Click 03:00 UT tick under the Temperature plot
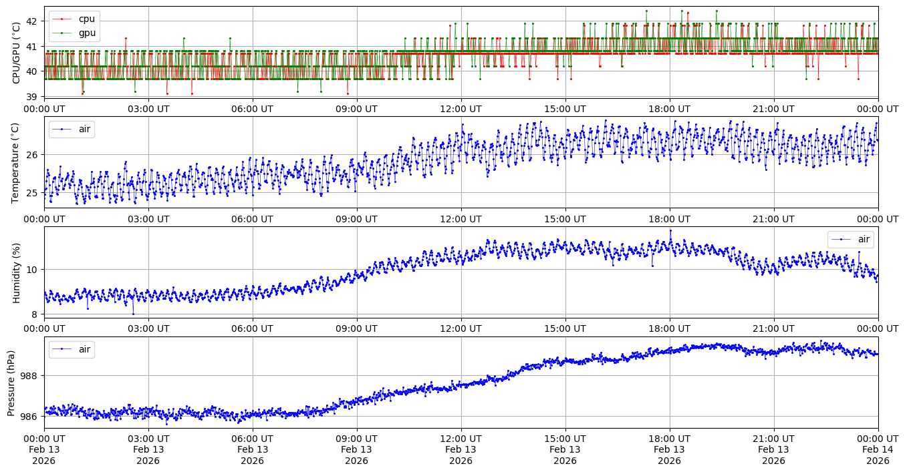 coord(148,219)
